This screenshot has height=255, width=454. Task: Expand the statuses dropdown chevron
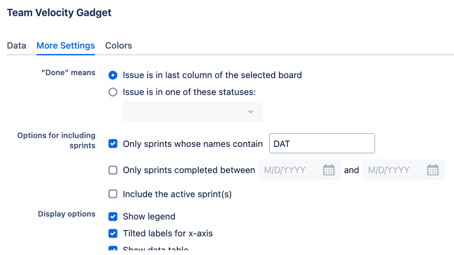(x=251, y=112)
